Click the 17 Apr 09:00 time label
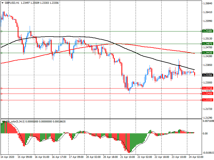Image resolution: width=214 pixels, height=160 pixels. click(x=76, y=157)
